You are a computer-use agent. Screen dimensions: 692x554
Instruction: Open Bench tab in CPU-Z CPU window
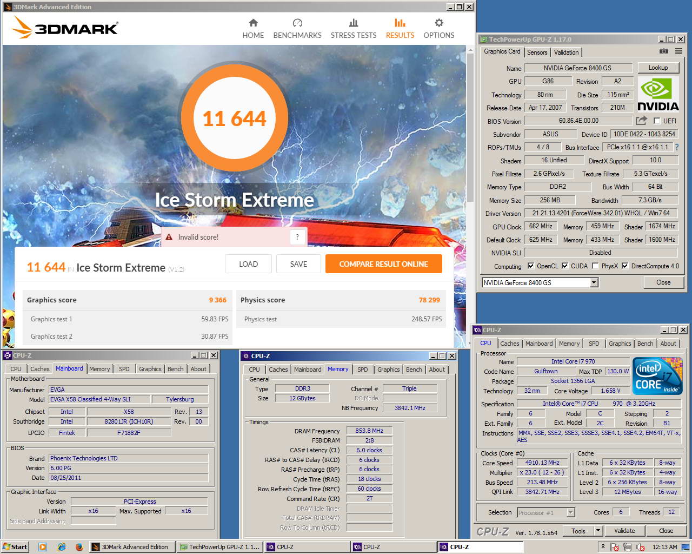(645, 344)
